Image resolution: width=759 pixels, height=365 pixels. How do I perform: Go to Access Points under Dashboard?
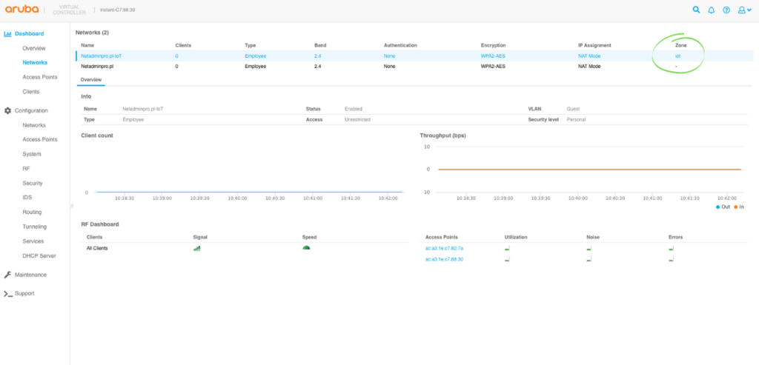coord(40,77)
